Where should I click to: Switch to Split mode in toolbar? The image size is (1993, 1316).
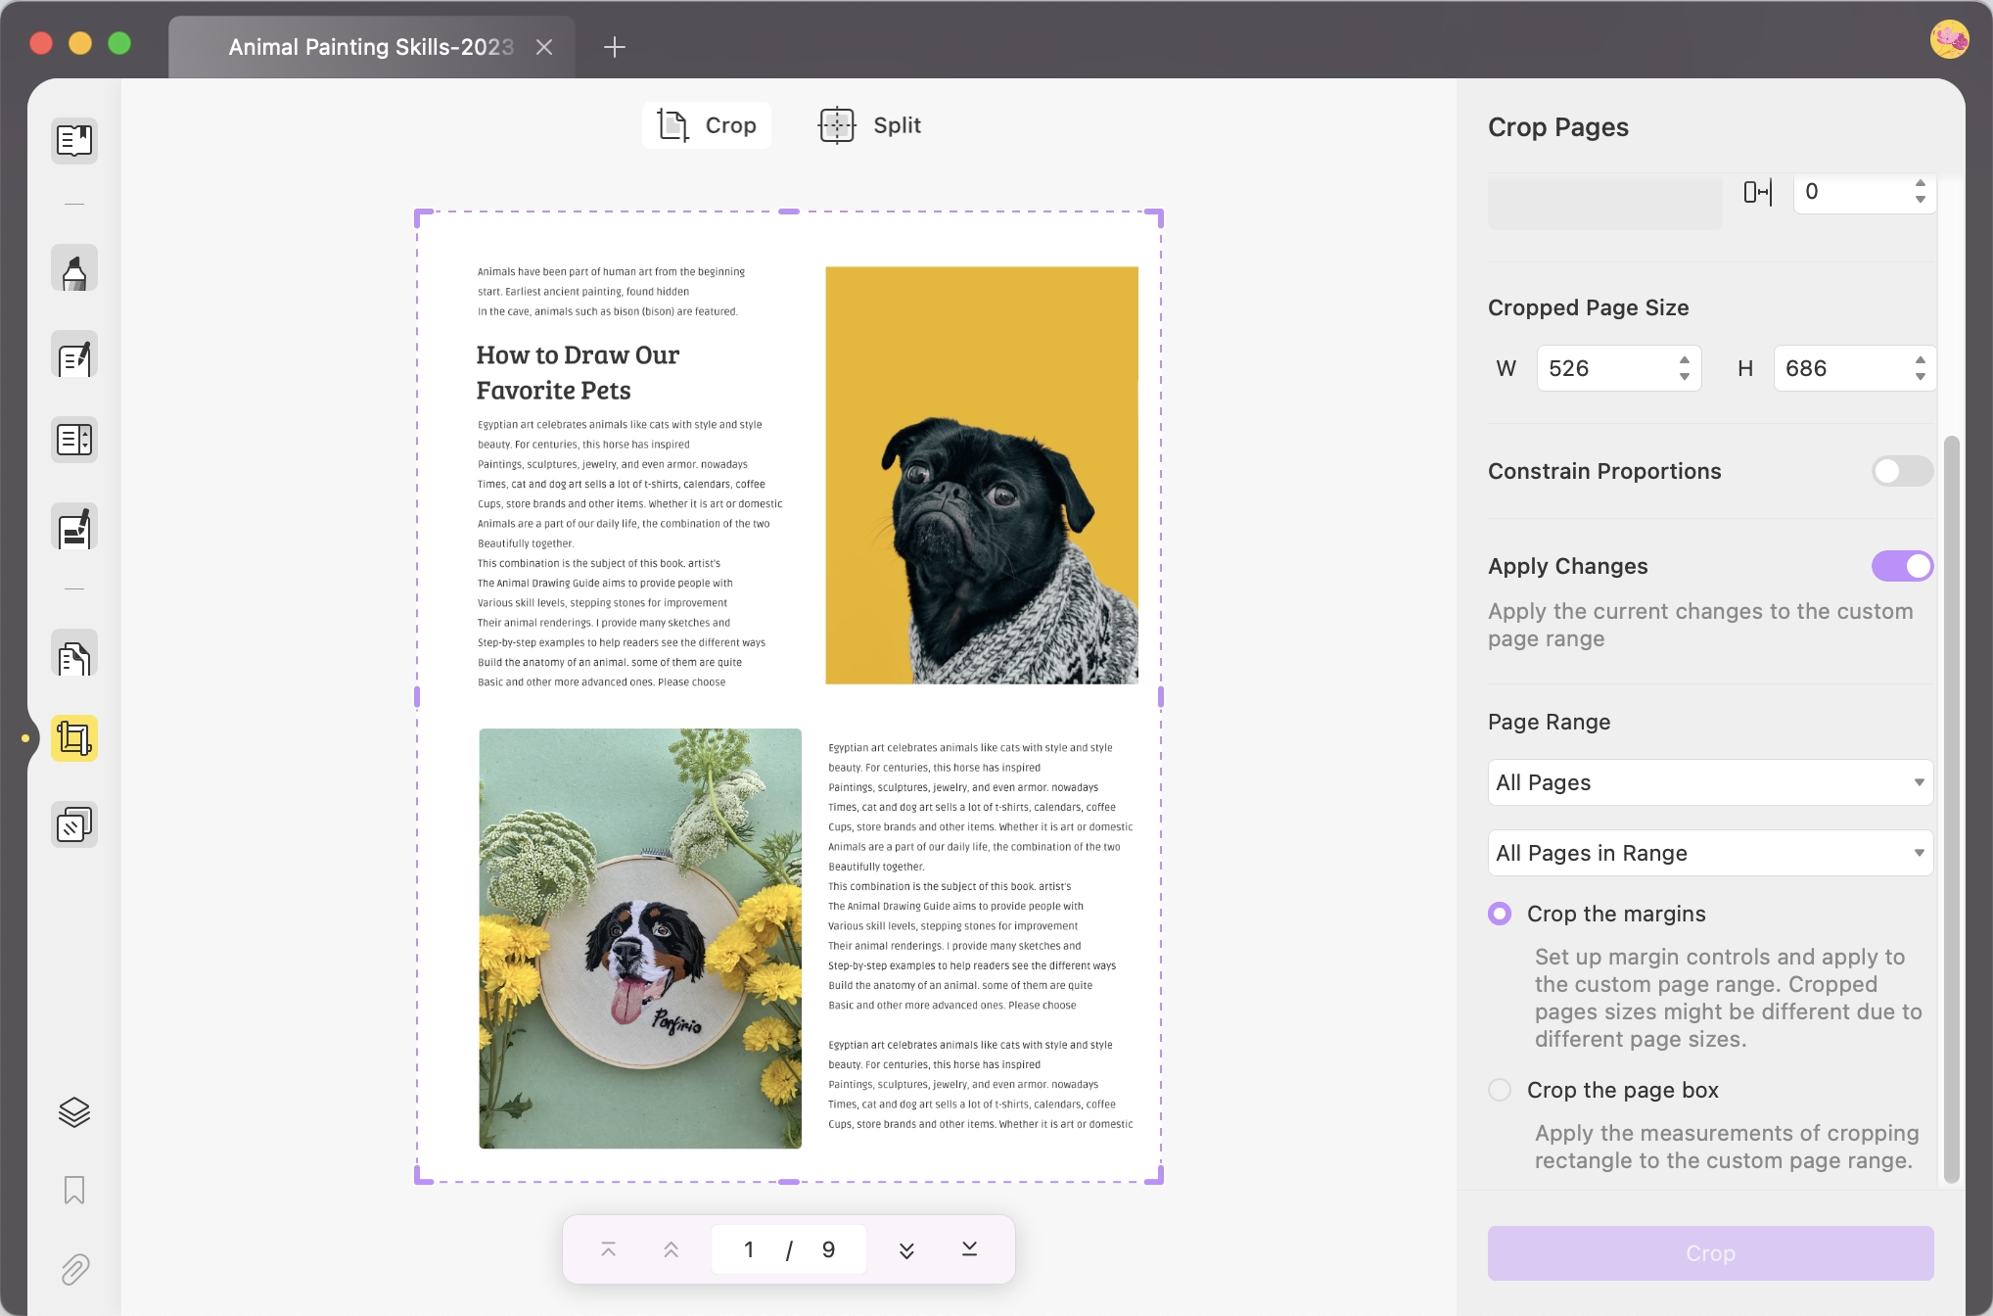tap(870, 125)
